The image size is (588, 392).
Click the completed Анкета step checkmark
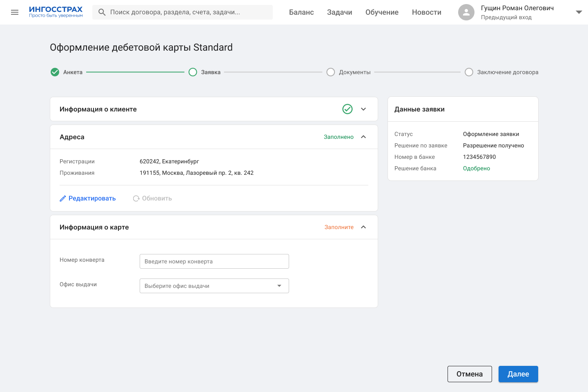tap(55, 72)
